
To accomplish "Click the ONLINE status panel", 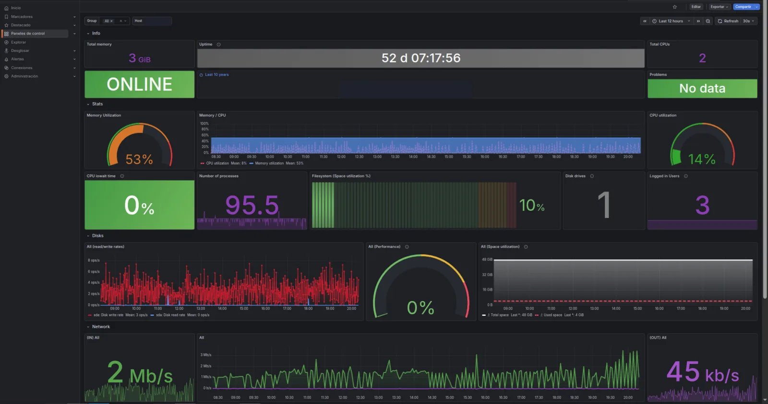I will 140,84.
